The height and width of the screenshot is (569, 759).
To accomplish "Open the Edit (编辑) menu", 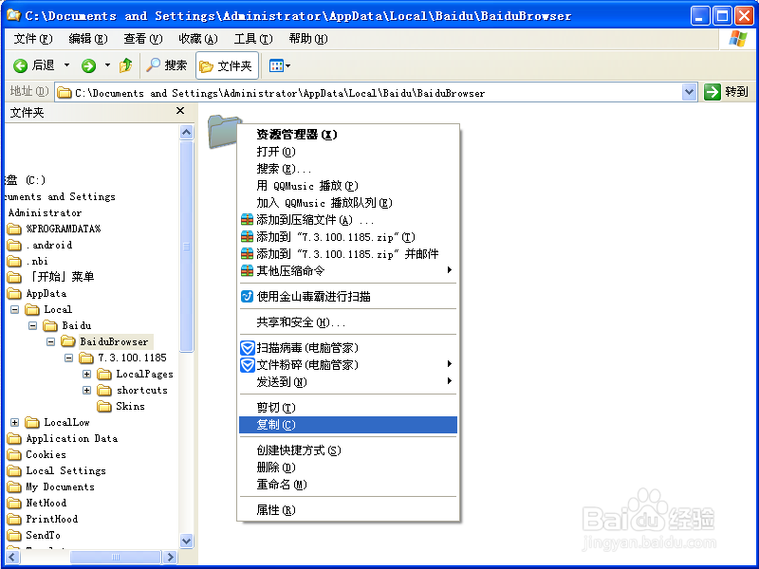I will 87,39.
